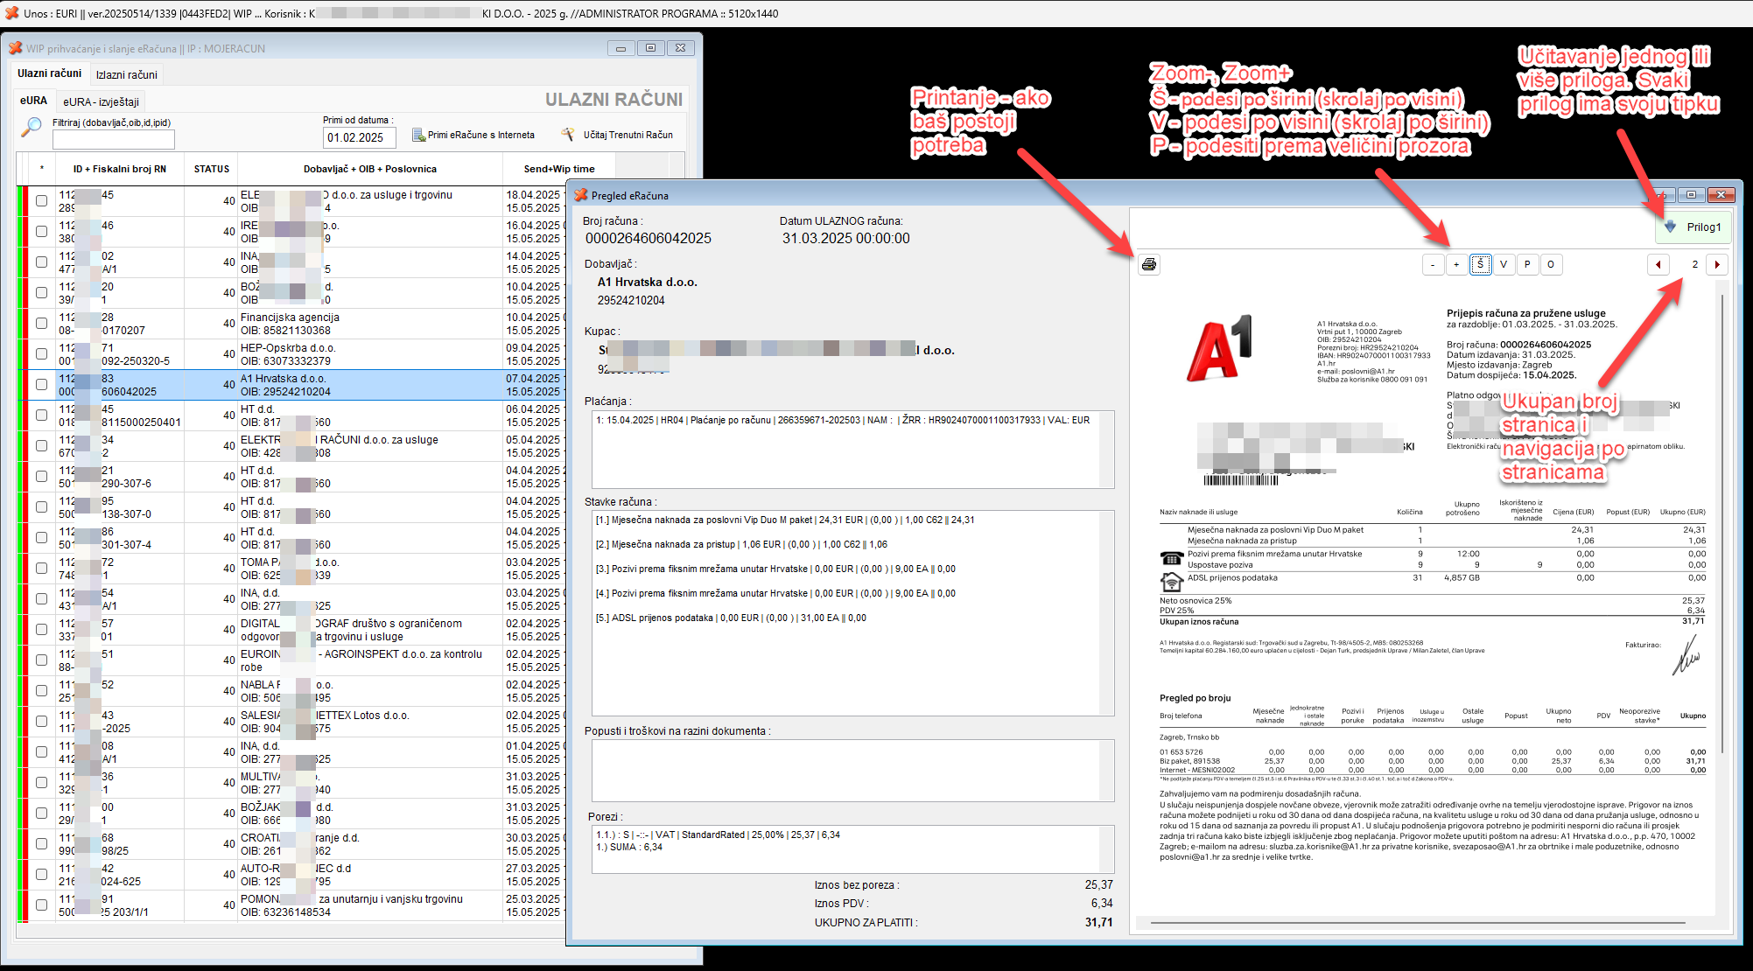1753x971 pixels.
Task: Fit to height with V button
Action: (x=1504, y=264)
